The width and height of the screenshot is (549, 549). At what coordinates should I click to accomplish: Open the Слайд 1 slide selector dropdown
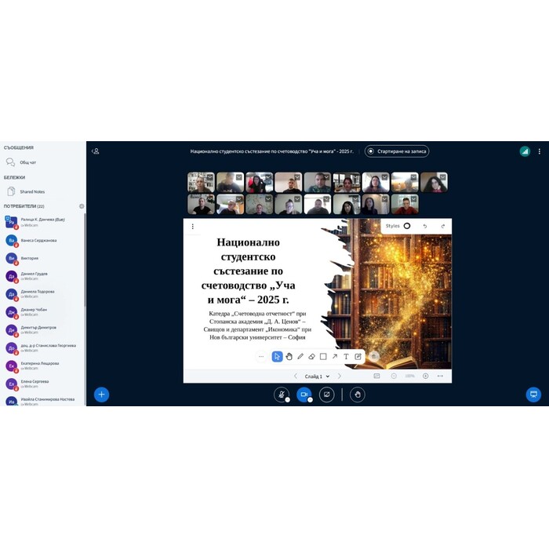click(x=318, y=376)
